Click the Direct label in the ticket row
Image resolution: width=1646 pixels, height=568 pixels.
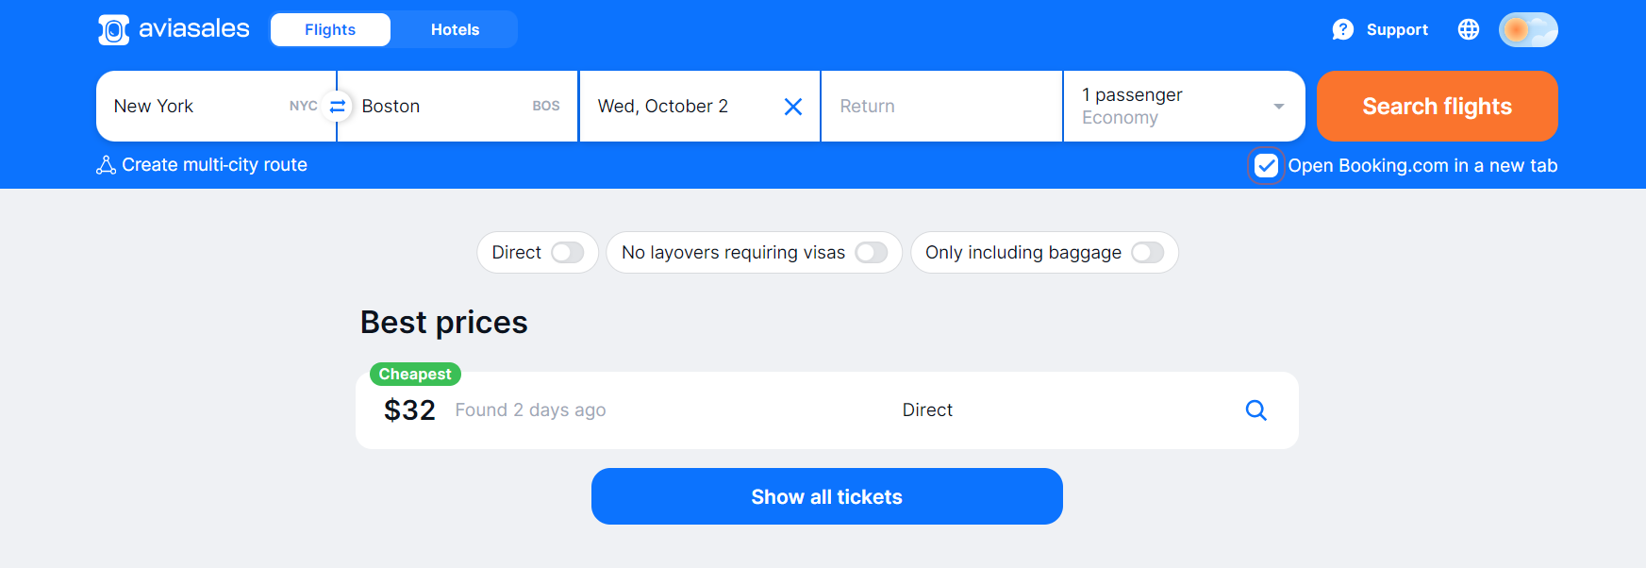927,410
